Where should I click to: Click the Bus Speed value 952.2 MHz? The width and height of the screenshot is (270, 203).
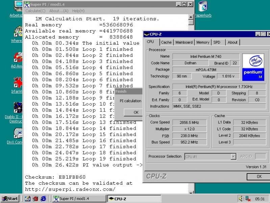point(190,142)
